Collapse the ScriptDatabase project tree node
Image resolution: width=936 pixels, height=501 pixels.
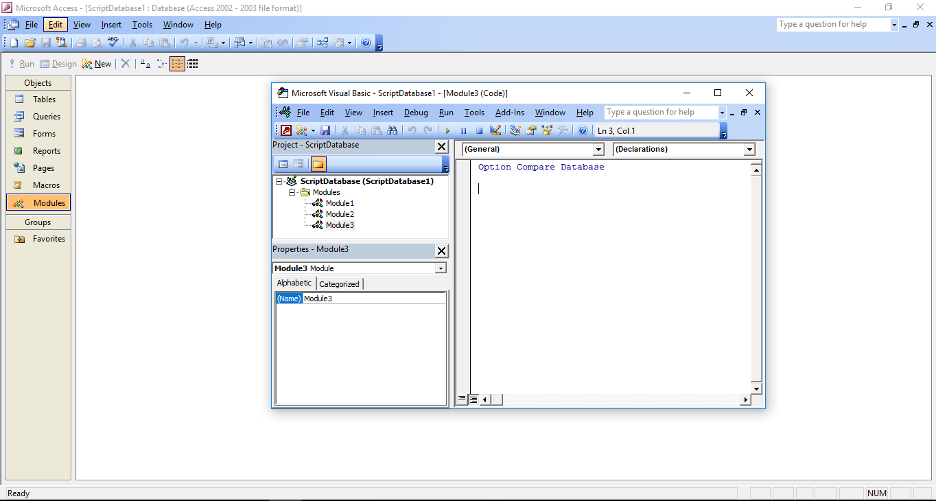tap(279, 181)
